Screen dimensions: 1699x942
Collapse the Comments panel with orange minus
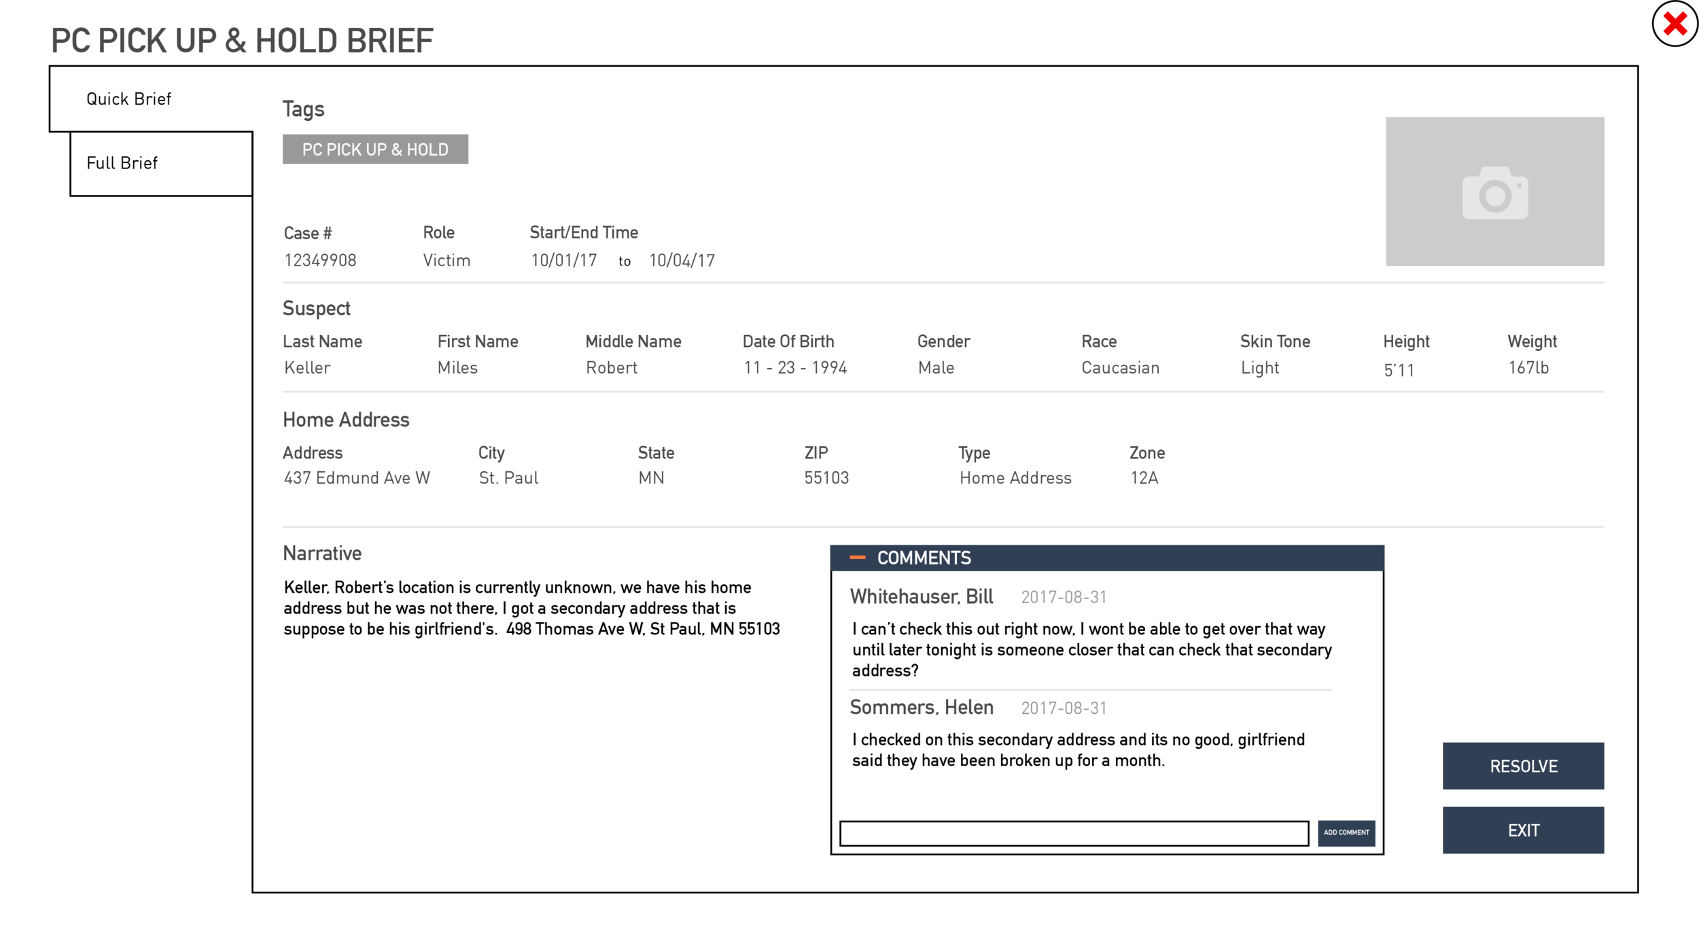(x=858, y=558)
